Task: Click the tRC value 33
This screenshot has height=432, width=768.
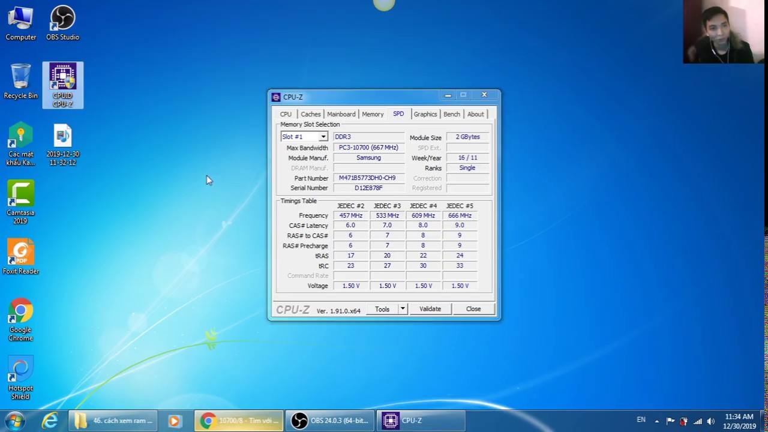Action: [x=460, y=266]
